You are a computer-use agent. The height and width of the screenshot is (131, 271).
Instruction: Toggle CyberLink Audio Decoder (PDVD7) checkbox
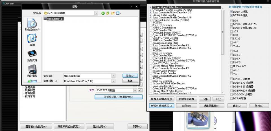pos(150,20)
